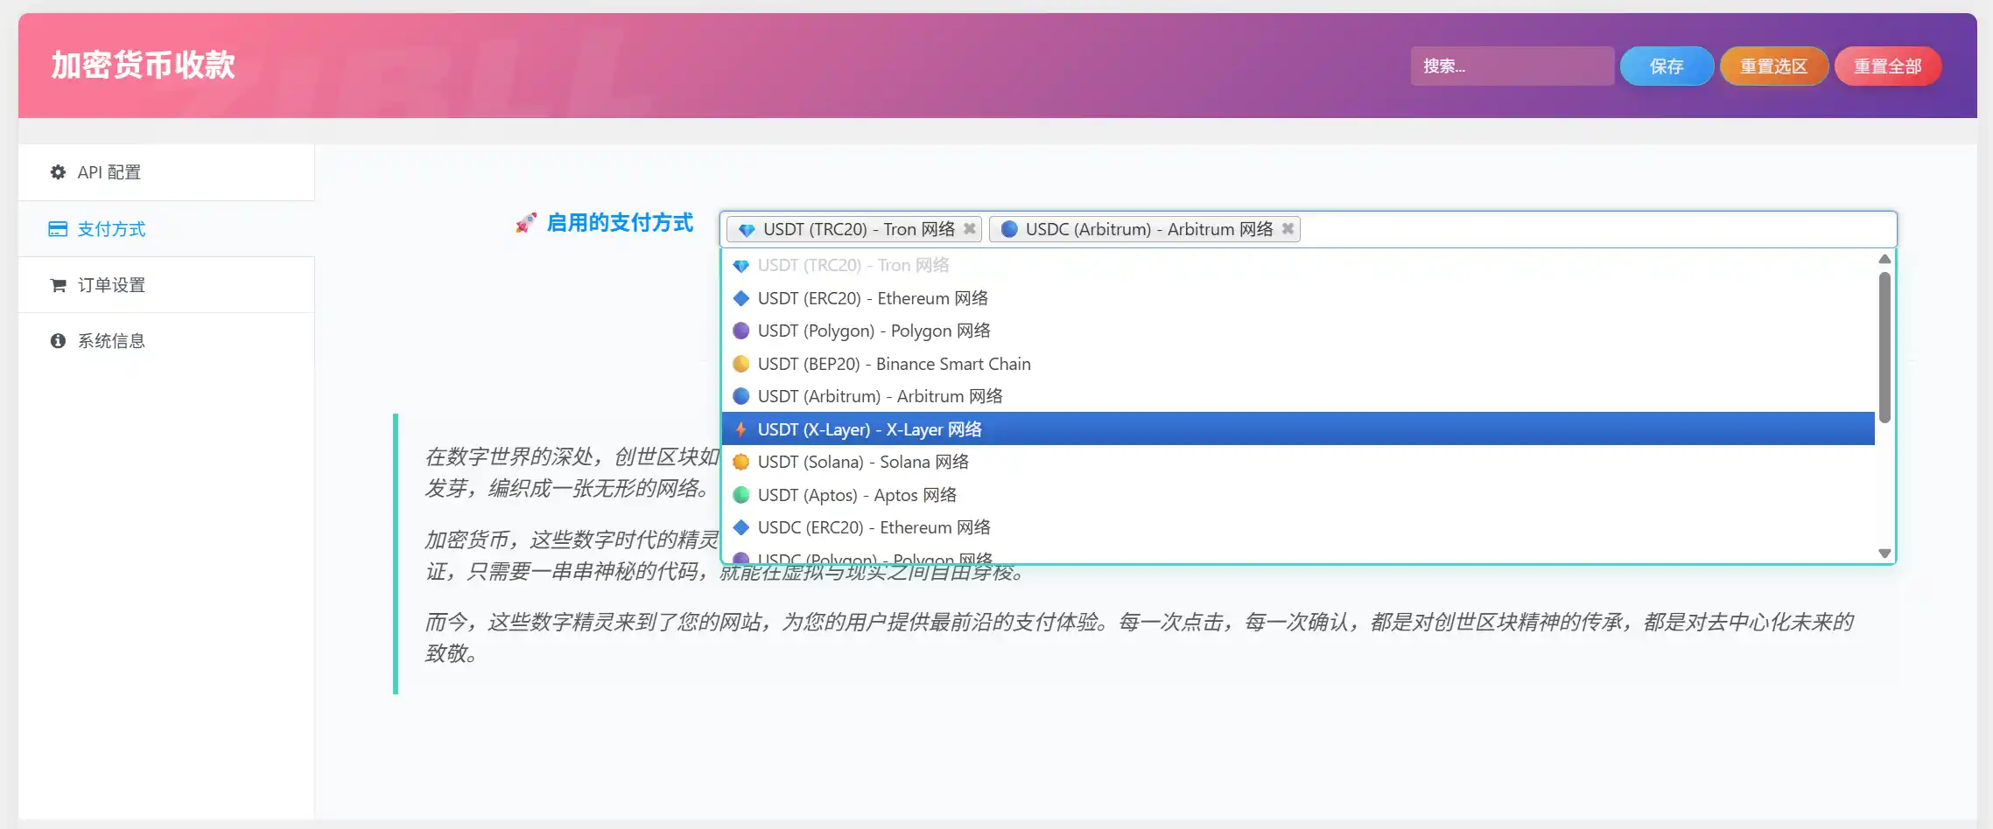Viewport: 1993px width, 829px height.
Task: Click the 保存 button
Action: pyautogui.click(x=1667, y=66)
